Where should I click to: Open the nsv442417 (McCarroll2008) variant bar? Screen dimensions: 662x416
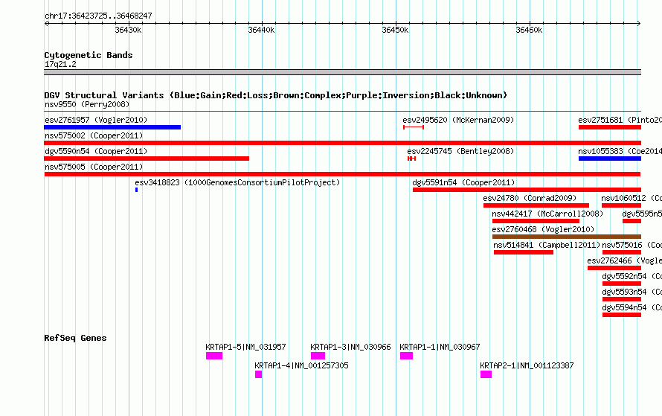(x=536, y=221)
